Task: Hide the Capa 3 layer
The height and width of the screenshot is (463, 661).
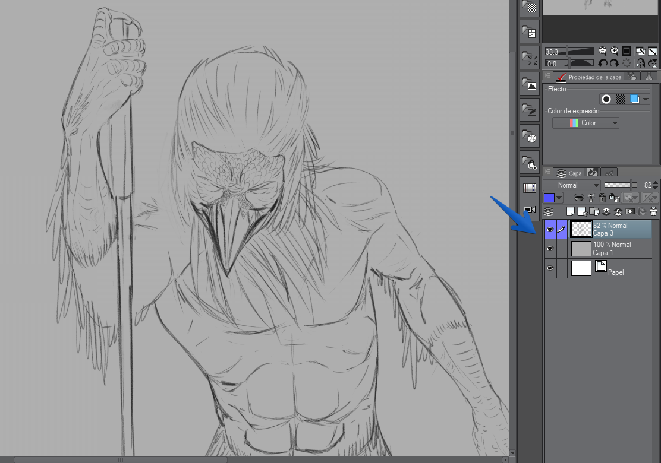Action: (x=550, y=229)
